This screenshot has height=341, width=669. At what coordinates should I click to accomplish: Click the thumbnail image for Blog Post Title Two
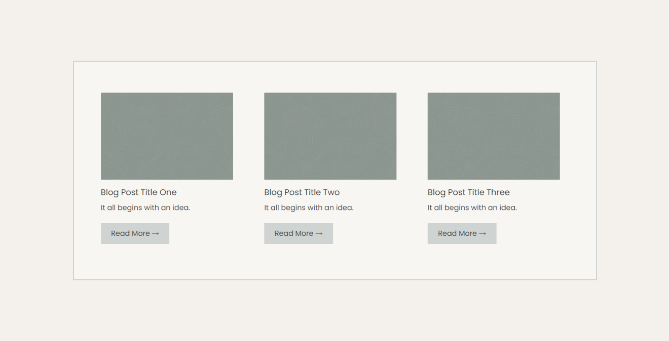[330, 136]
